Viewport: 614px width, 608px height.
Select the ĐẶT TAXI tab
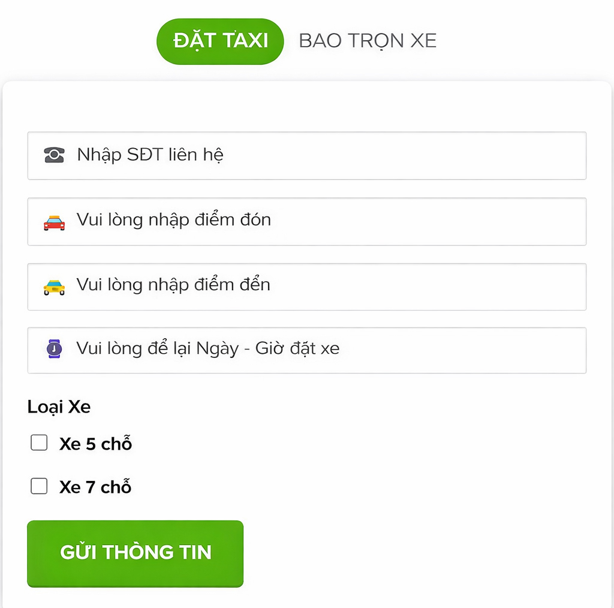219,41
